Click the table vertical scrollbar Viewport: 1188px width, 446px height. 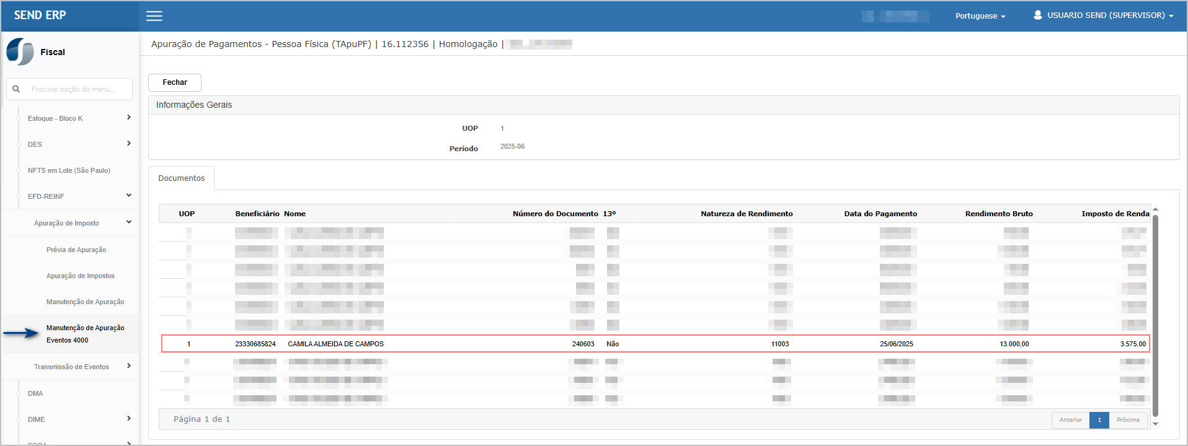[1155, 315]
